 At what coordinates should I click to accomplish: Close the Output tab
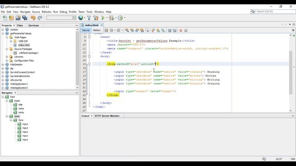92,116
